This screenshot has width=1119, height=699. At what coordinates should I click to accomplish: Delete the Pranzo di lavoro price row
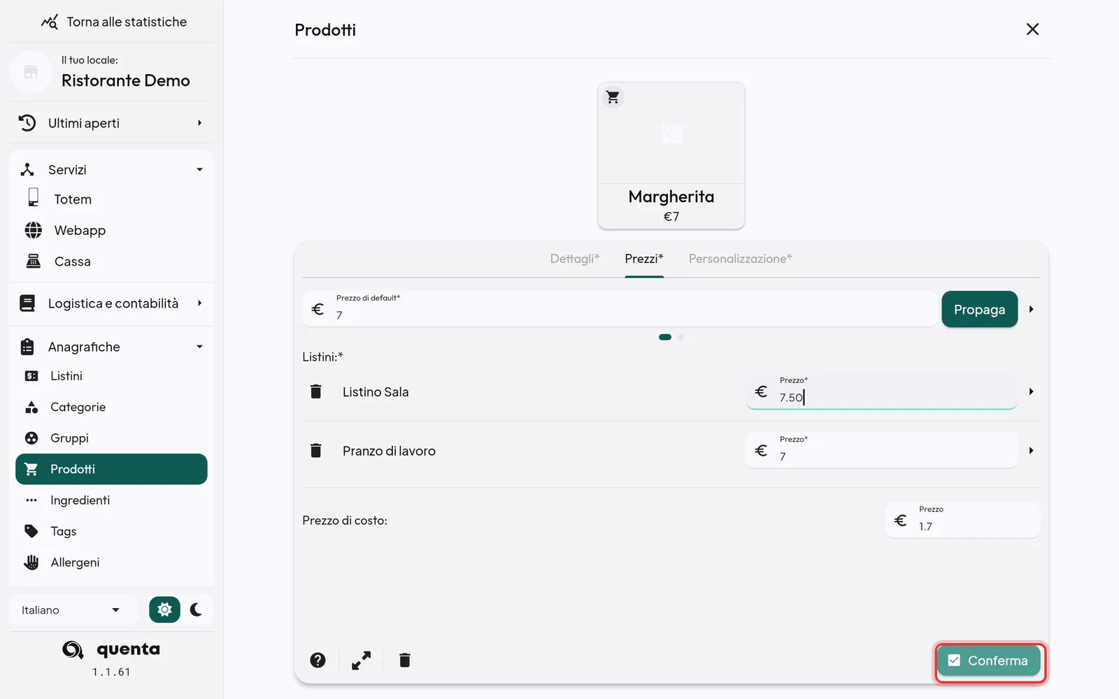tap(316, 451)
